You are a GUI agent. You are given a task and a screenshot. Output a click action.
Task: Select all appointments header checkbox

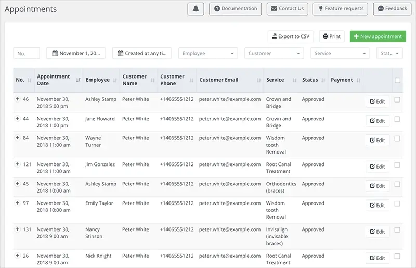coord(397,80)
